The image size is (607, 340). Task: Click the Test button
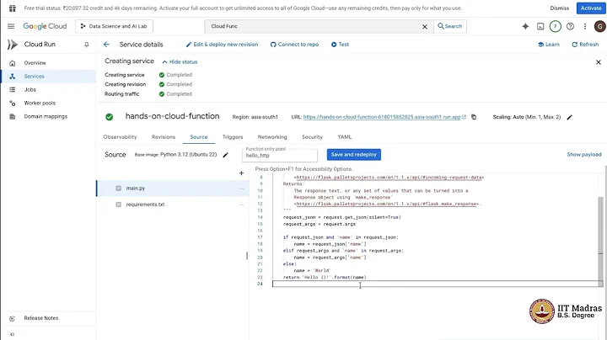coord(340,45)
